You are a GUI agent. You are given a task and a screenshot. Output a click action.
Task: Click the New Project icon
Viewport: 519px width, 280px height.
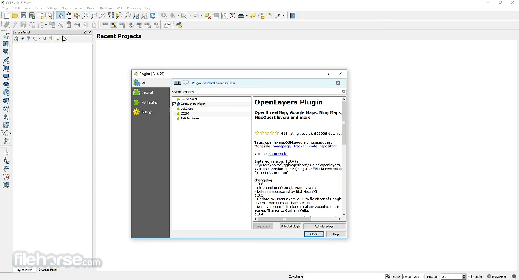[x=6, y=15]
